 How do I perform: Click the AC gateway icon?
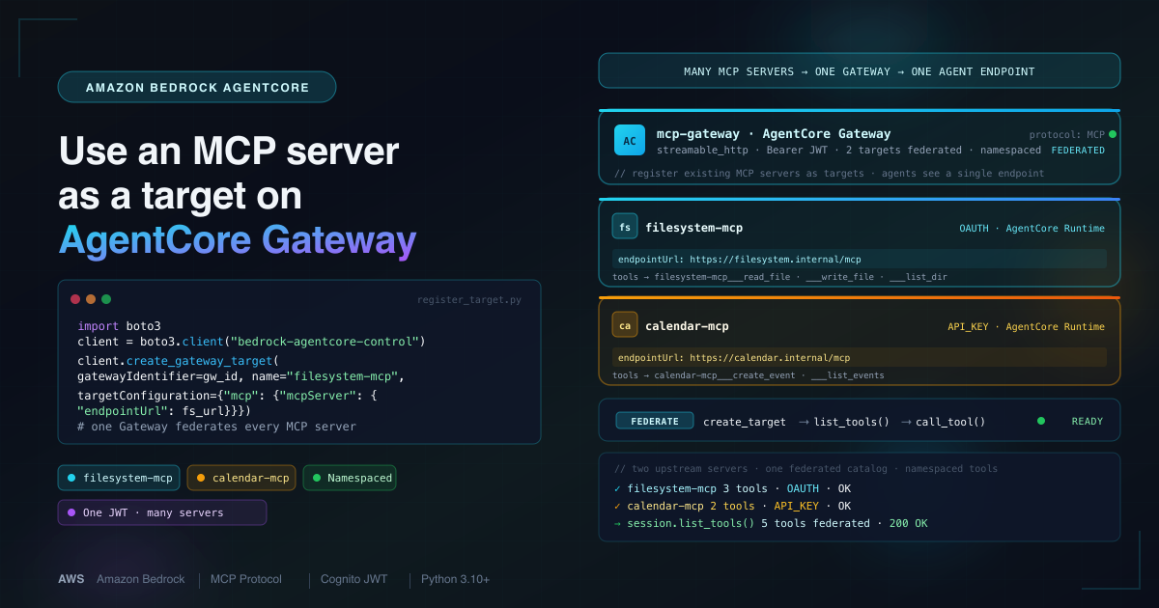click(630, 141)
